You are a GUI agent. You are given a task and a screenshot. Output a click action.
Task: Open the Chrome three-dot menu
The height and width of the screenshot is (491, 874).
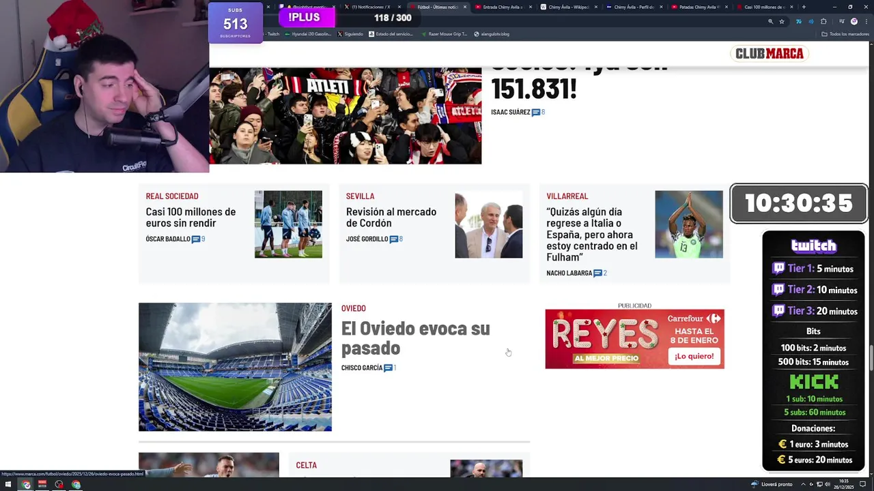coord(865,21)
